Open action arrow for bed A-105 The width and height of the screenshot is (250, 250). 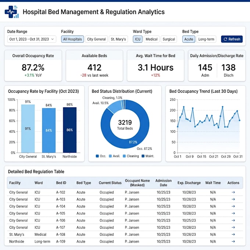[233, 213]
